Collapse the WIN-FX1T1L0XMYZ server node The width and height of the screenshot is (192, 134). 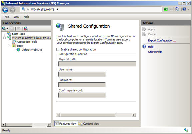pos(4,38)
